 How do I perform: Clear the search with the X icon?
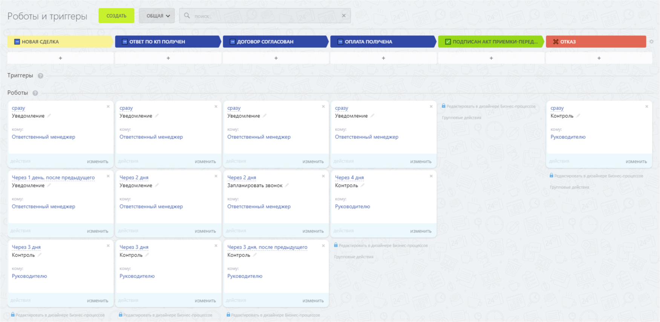click(344, 16)
